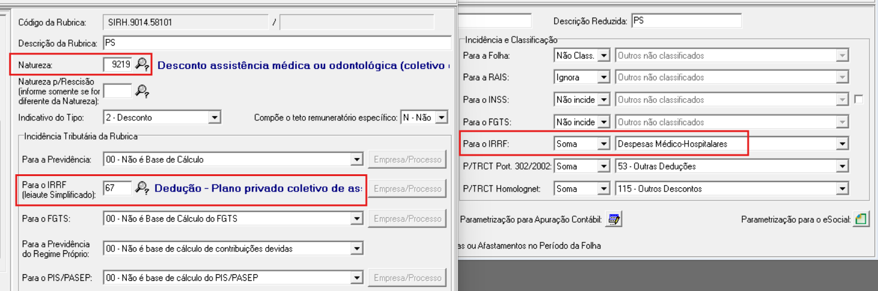
Task: Open Para o FGTS base de cálculo dropdown
Action: tap(357, 219)
